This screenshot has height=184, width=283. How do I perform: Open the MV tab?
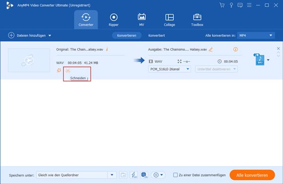click(141, 20)
